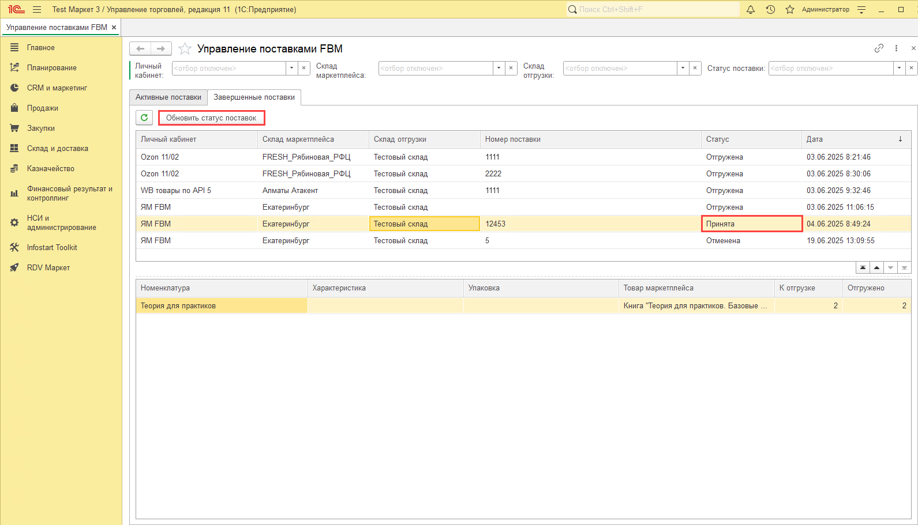The width and height of the screenshot is (918, 525).
Task: Click the get link chain icon
Action: [x=879, y=48]
